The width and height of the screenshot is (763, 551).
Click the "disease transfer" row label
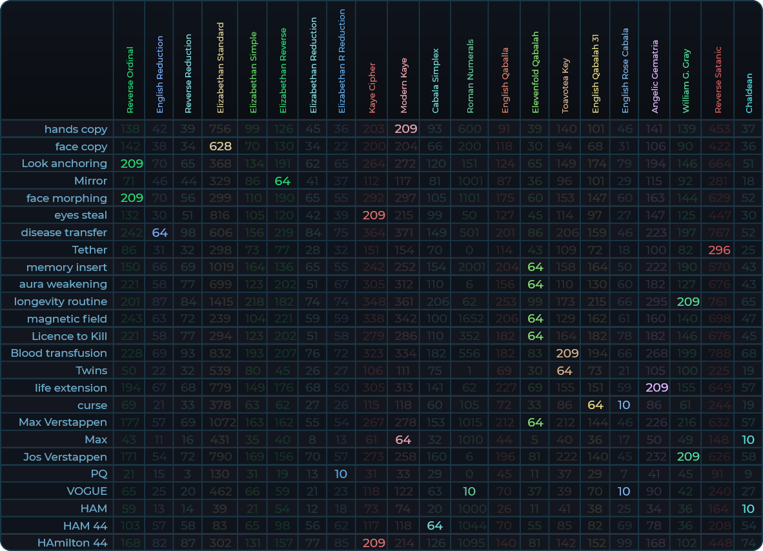tap(64, 232)
